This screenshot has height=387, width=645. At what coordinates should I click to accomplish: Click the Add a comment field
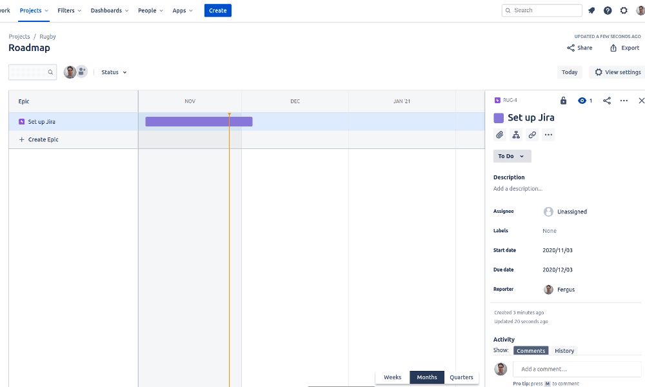tap(577, 370)
